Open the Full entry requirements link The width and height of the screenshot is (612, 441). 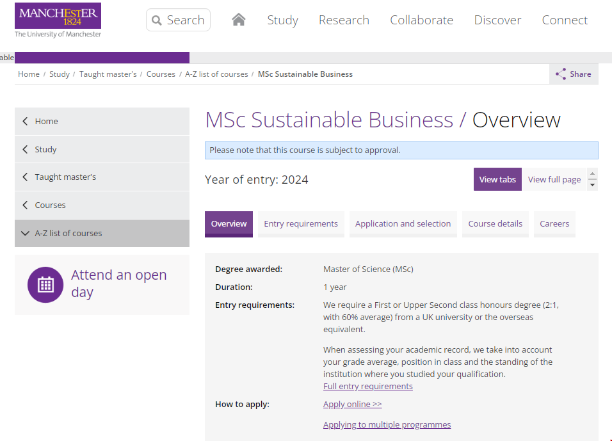367,386
